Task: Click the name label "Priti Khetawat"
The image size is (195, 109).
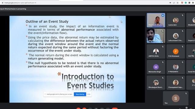Action: pos(174,56)
